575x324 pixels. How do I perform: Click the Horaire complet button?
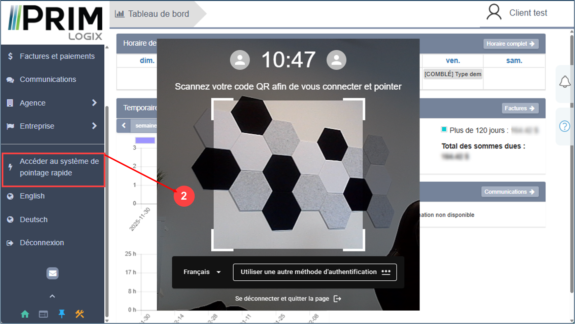[510, 44]
